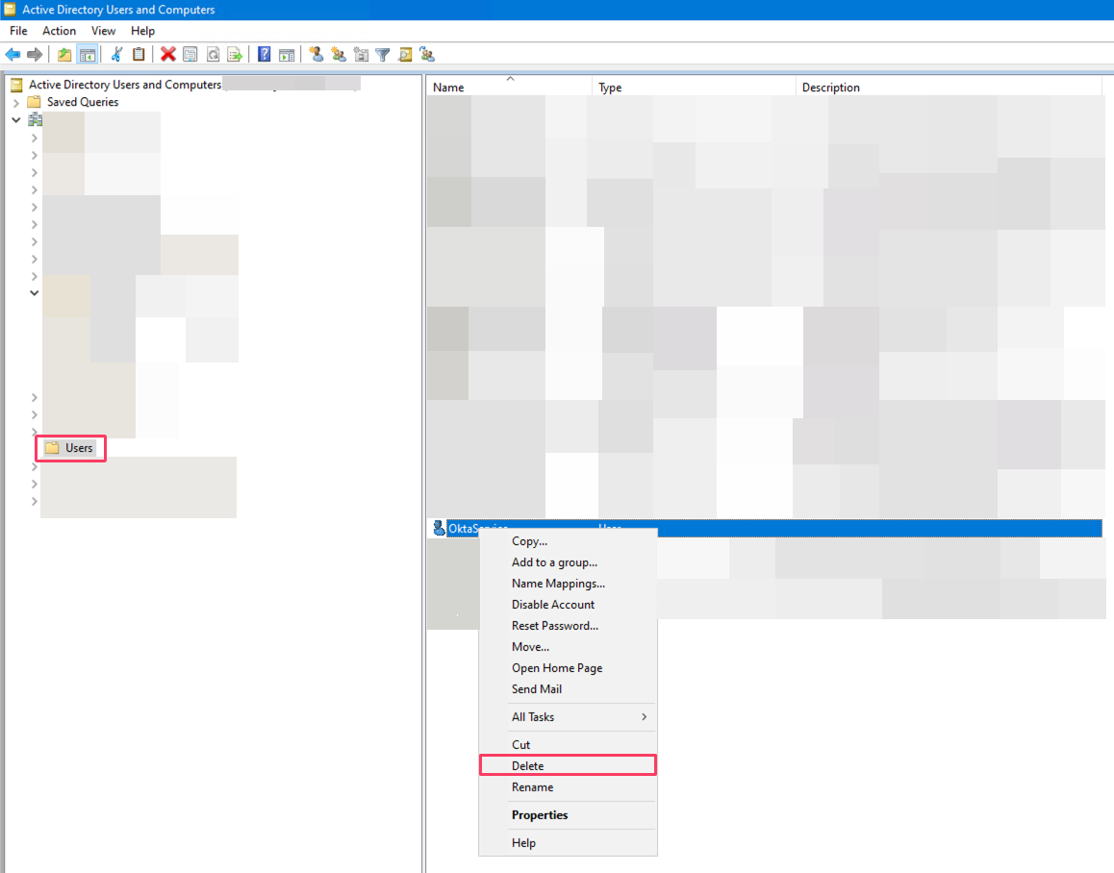Image resolution: width=1114 pixels, height=873 pixels.
Task: Select the Users folder in the tree
Action: [69, 448]
